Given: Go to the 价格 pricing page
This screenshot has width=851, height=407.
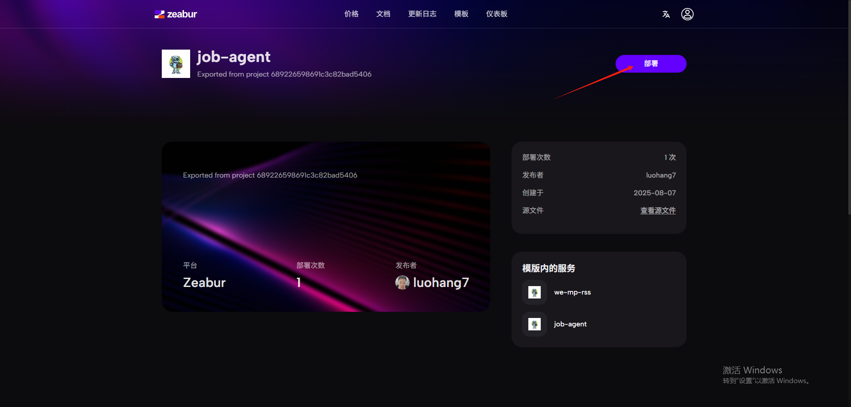Looking at the screenshot, I should [351, 14].
